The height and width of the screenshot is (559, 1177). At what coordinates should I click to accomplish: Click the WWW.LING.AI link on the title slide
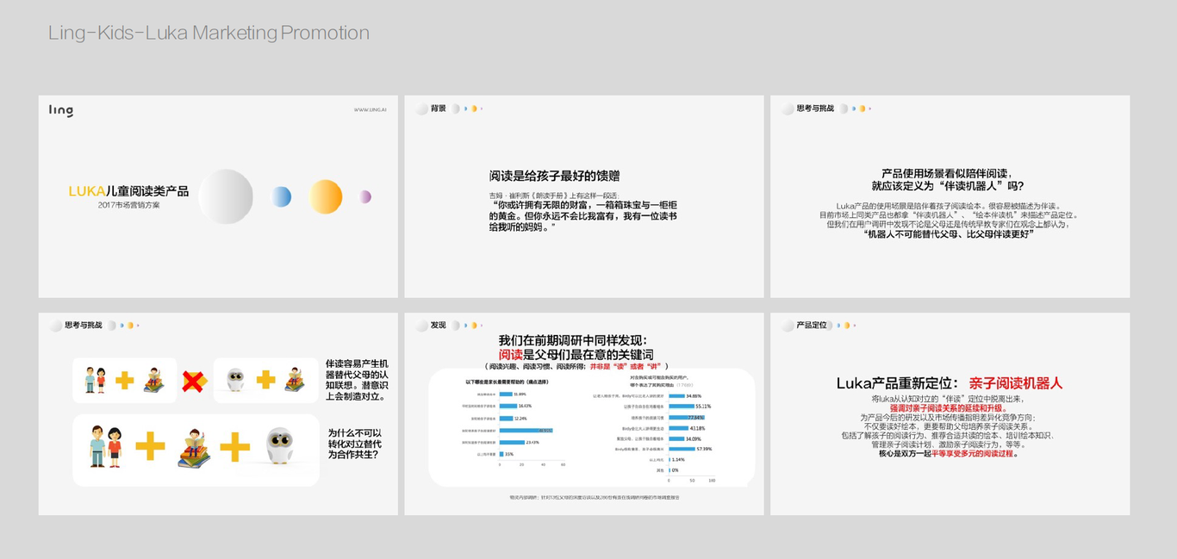click(371, 110)
